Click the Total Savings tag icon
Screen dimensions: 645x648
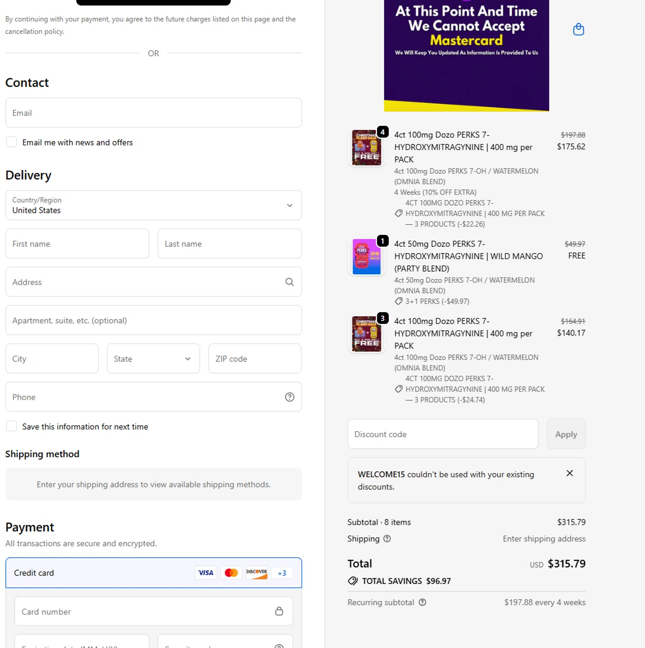point(353,581)
